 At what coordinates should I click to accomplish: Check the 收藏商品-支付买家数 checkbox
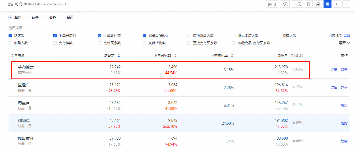(234, 43)
